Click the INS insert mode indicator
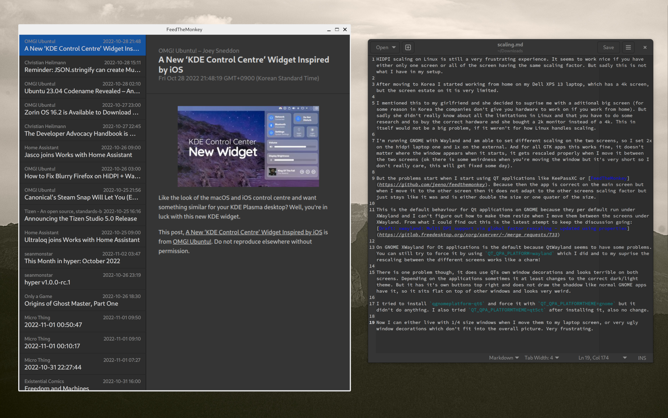 [642, 358]
